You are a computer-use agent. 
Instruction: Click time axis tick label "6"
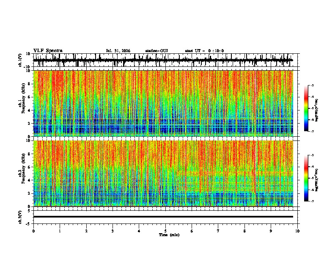[192, 231]
